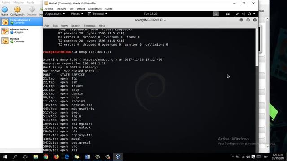
Task: Click the pen icon in Kali top bar
Action: 237,14
